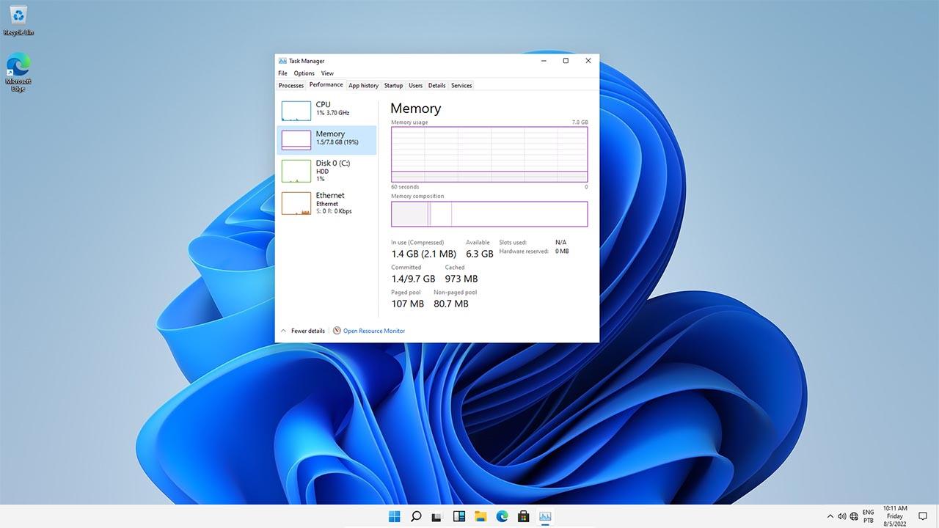Minimize the Task Manager window

(544, 61)
